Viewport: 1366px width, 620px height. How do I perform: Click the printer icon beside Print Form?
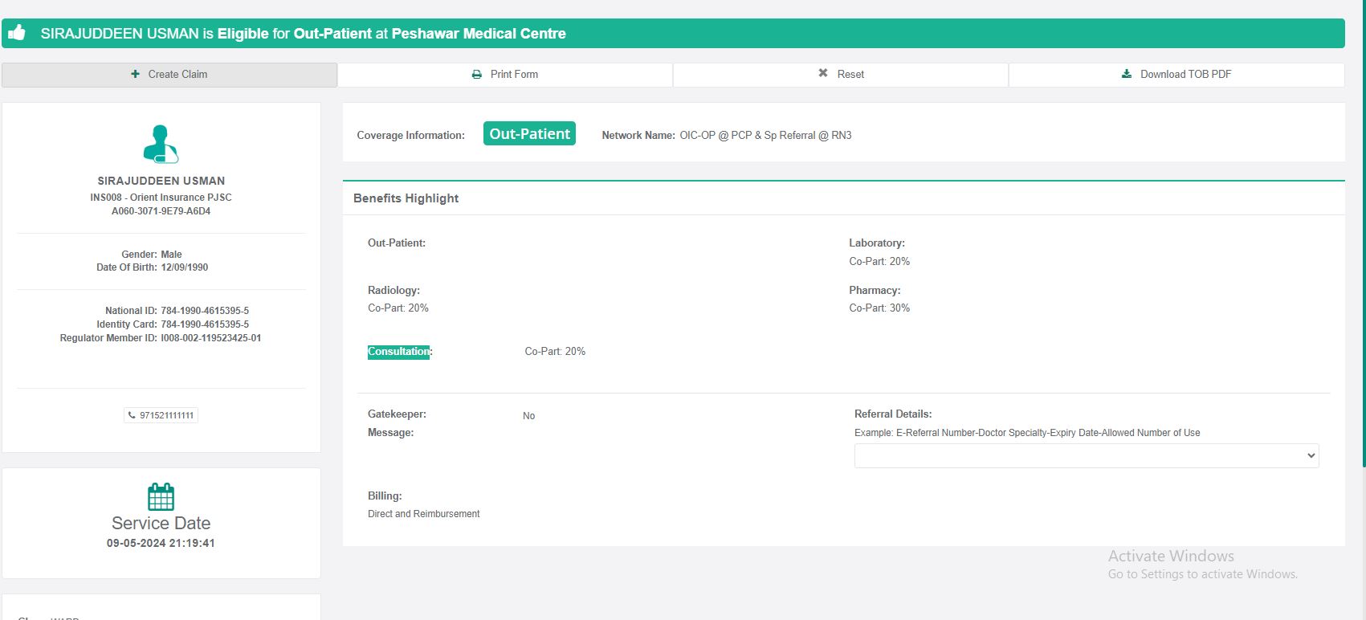click(x=476, y=74)
